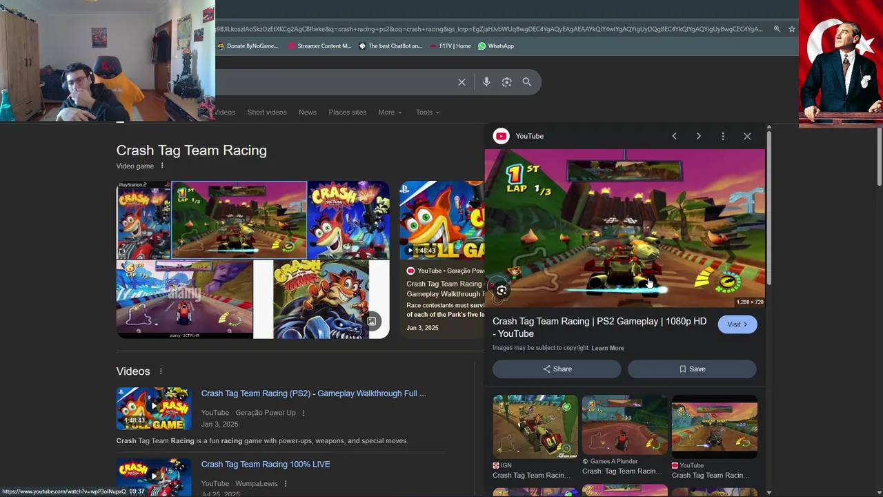Open WhatsApp bookmark
The width and height of the screenshot is (883, 497).
point(496,46)
